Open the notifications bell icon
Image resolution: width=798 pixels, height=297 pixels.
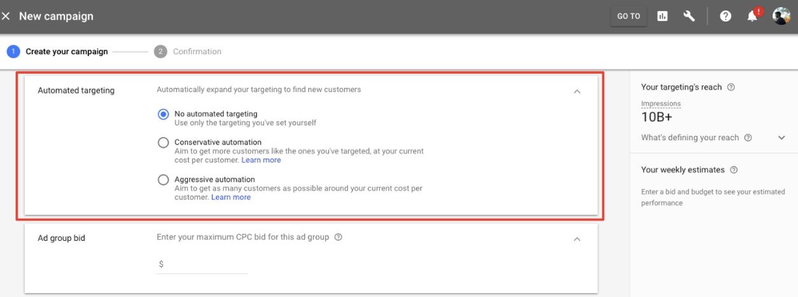(x=753, y=17)
